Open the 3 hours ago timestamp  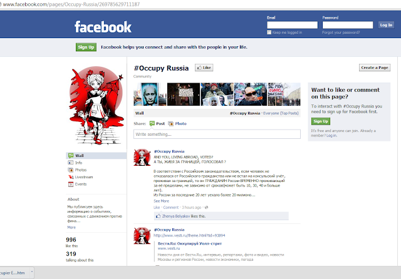click(x=191, y=207)
